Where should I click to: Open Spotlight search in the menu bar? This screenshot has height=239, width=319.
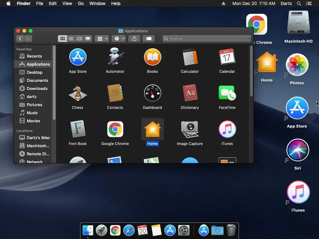[299, 3]
